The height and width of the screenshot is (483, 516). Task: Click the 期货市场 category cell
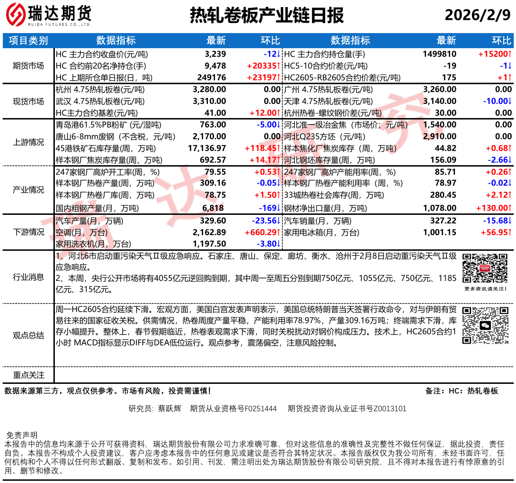(28, 66)
